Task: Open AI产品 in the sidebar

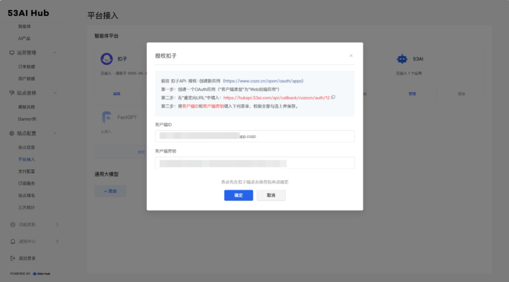Action: [x=25, y=38]
